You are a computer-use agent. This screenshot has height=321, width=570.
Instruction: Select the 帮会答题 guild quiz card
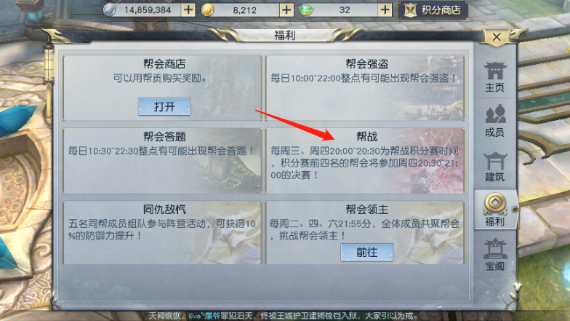pos(162,160)
